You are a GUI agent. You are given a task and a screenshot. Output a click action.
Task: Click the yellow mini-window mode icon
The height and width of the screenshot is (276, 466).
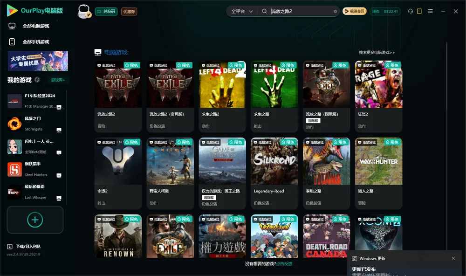pos(419,11)
